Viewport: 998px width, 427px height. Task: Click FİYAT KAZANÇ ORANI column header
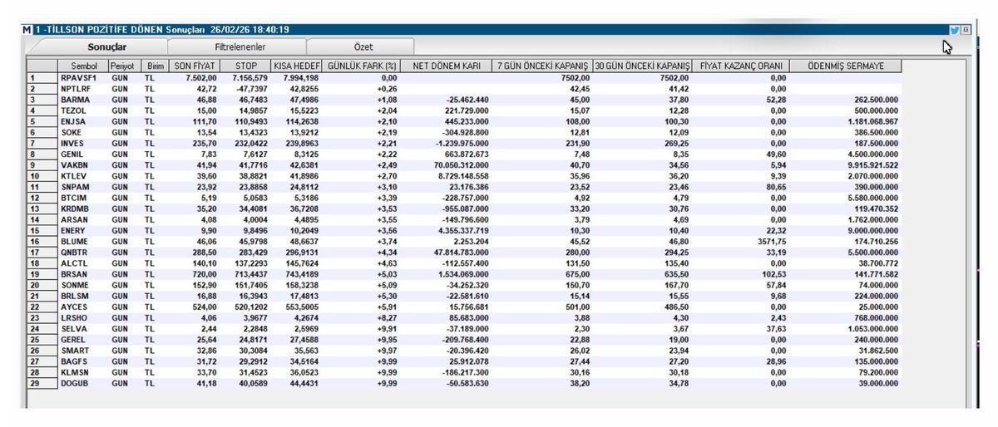(x=741, y=66)
